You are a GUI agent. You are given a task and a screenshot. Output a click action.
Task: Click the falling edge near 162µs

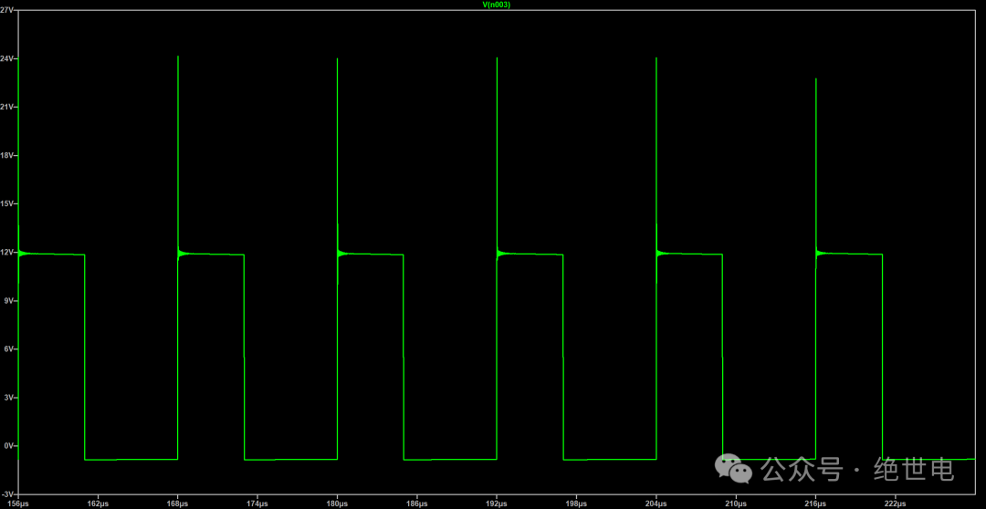coord(85,356)
